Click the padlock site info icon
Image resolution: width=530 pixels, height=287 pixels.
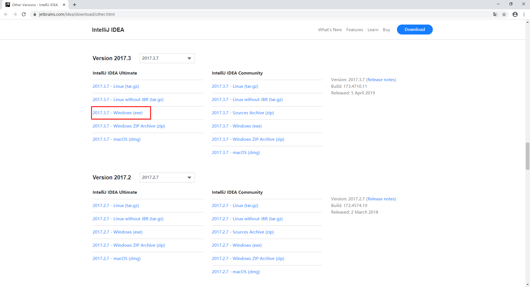[x=35, y=14]
